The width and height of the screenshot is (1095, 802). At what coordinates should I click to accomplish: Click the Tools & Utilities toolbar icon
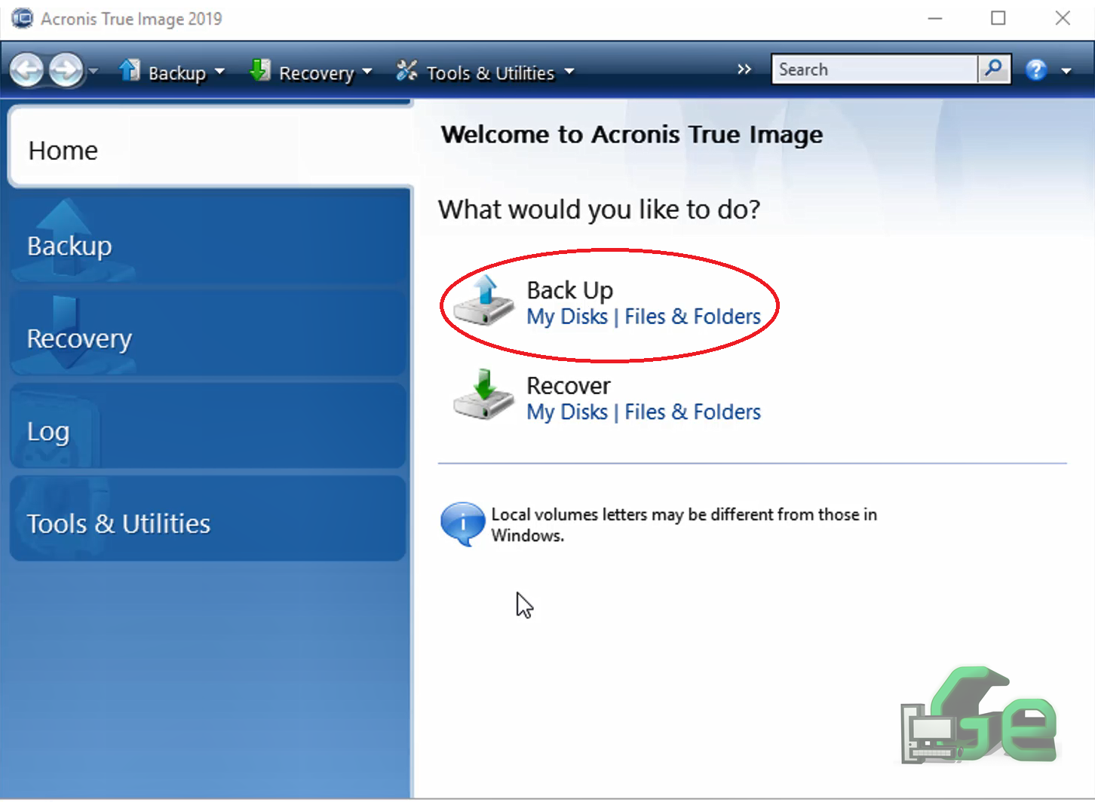407,71
